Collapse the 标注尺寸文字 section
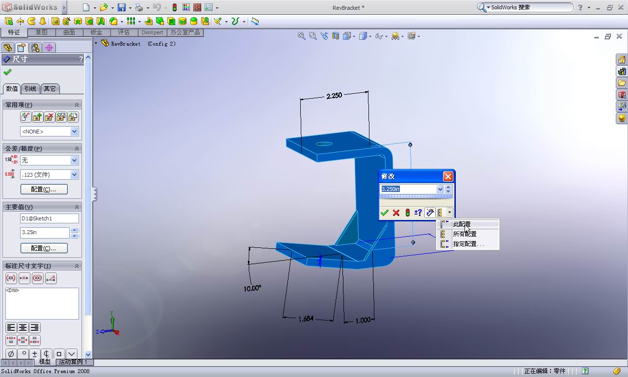Viewport: 628px width, 377px height. click(x=77, y=266)
